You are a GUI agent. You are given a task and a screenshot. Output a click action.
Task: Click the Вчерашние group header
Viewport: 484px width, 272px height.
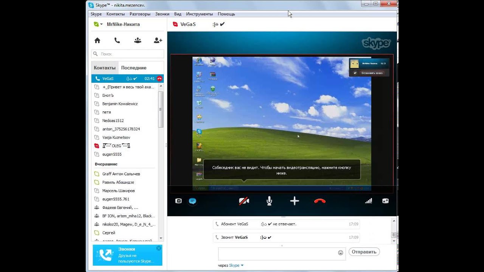(x=106, y=164)
